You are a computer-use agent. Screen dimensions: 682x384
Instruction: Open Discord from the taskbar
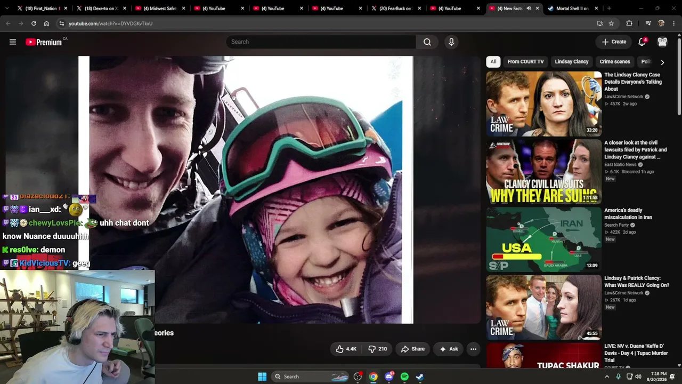(389, 377)
